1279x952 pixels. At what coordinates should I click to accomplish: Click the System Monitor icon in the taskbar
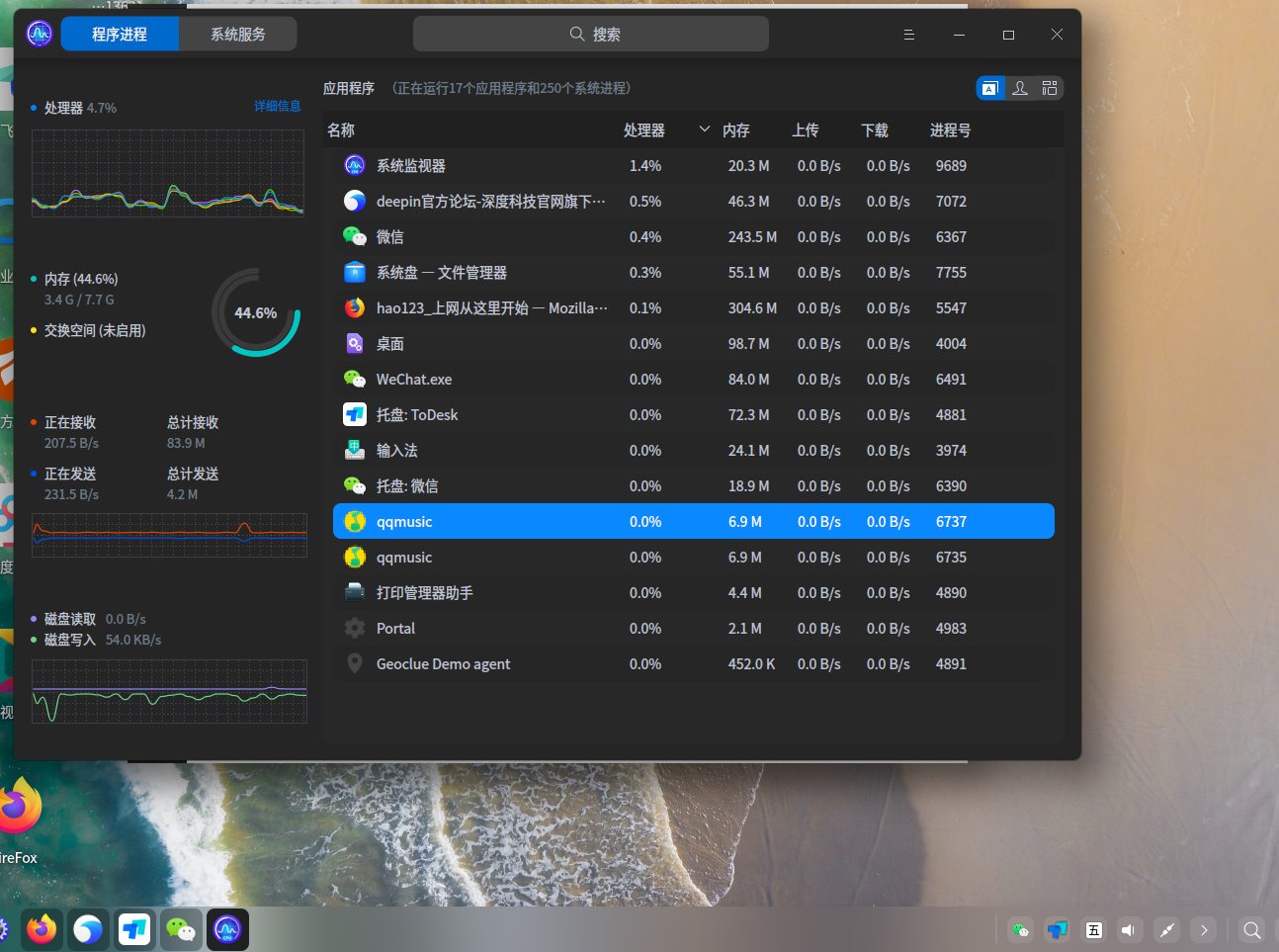click(x=227, y=929)
